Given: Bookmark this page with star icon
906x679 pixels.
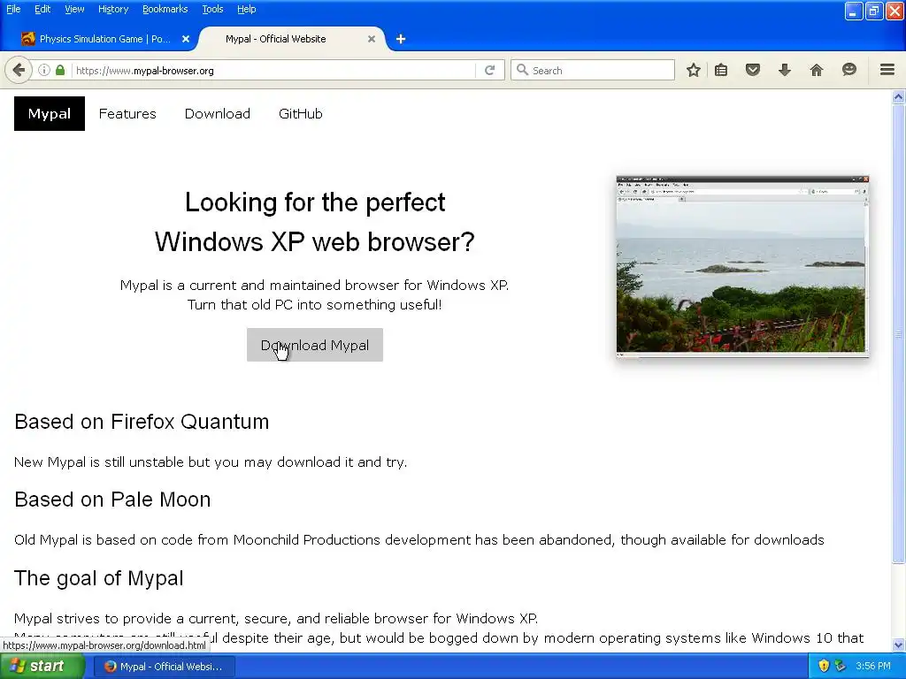Looking at the screenshot, I should pos(694,71).
